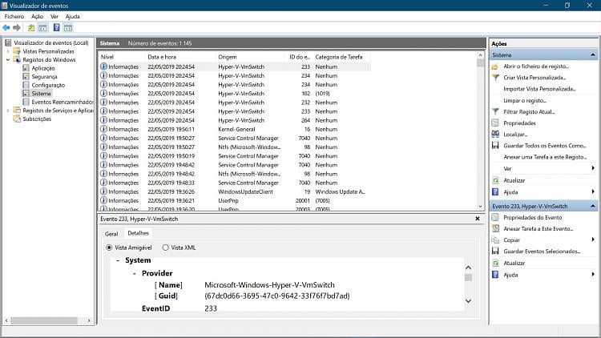601x338 pixels.
Task: Open help from the toolbar question mark icon
Action: [x=56, y=27]
